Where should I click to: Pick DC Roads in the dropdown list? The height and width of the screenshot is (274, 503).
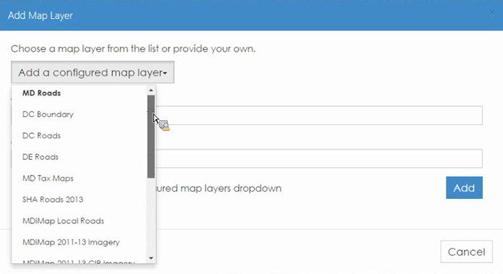click(41, 136)
